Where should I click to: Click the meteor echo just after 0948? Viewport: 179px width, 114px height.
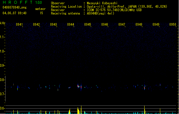[144, 87]
